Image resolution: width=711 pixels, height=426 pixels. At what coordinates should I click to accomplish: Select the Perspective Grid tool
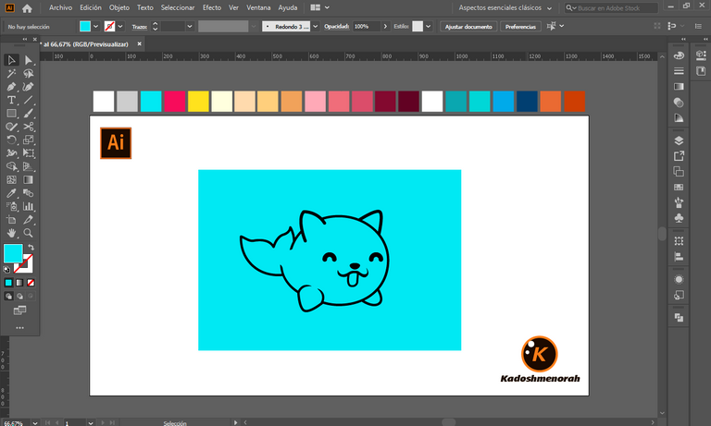[x=28, y=166]
